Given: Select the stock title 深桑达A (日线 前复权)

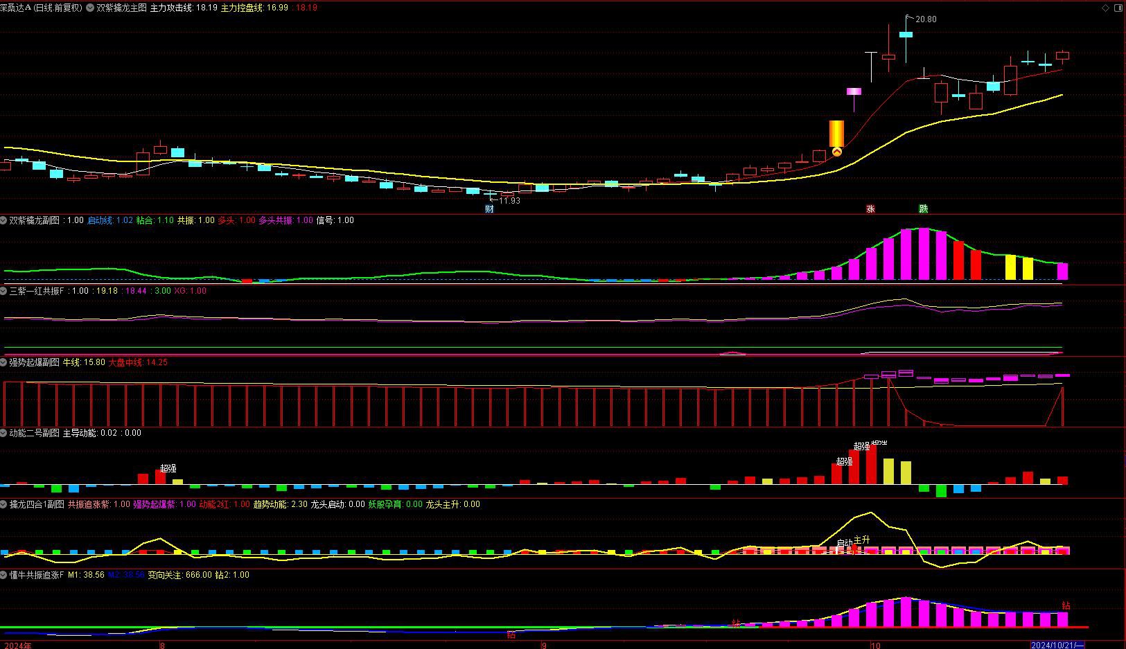Looking at the screenshot, I should pos(41,8).
